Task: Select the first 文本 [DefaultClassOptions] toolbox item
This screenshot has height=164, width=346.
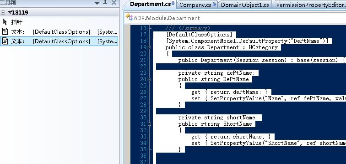Action: pyautogui.click(x=59, y=32)
